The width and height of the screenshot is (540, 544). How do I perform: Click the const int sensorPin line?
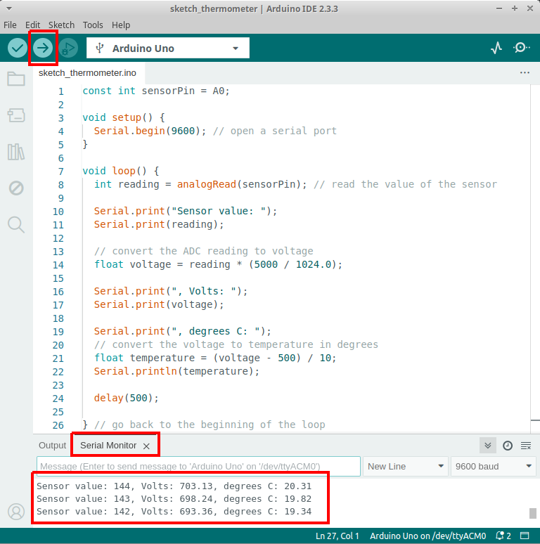point(156,91)
